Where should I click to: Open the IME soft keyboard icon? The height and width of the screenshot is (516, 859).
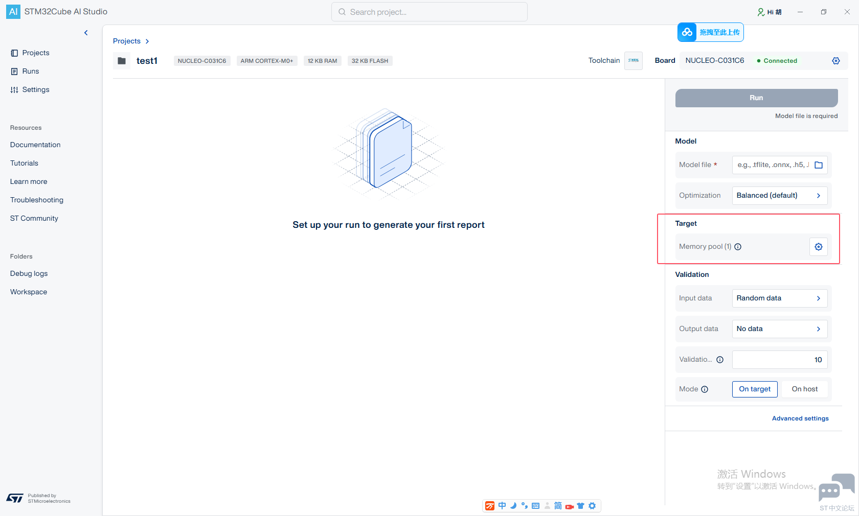(x=535, y=506)
